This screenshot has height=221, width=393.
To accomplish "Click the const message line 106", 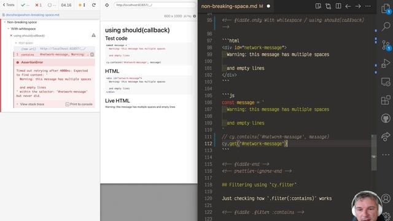I will tap(243, 103).
